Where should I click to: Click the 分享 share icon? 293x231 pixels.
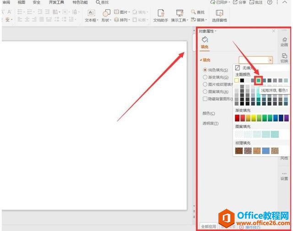pos(235,2)
